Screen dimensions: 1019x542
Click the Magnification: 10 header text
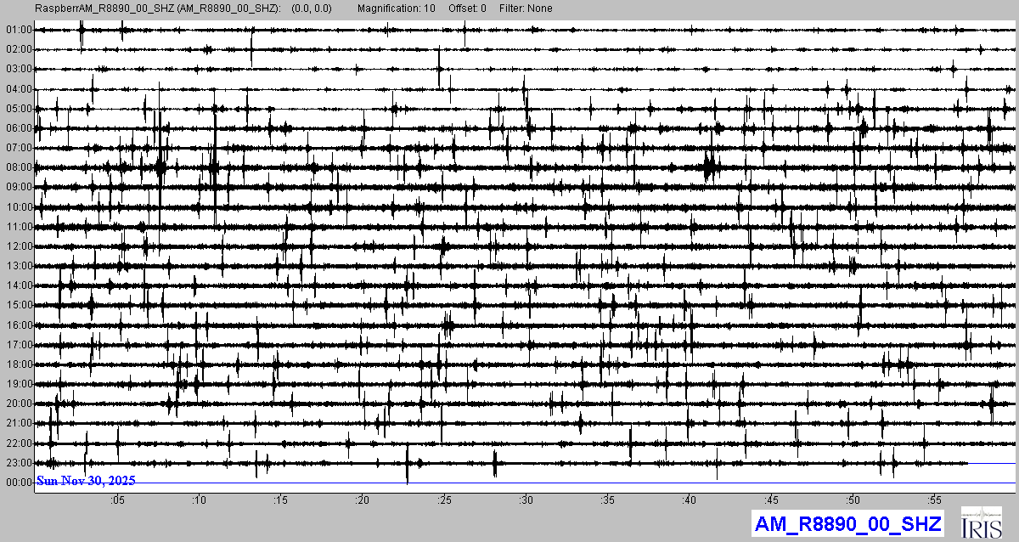click(396, 8)
